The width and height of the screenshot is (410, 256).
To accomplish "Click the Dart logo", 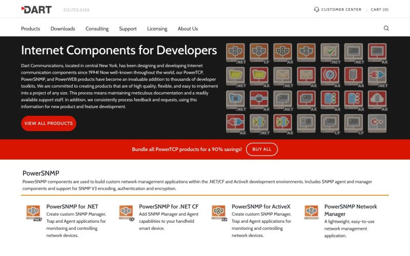I will tap(36, 10).
